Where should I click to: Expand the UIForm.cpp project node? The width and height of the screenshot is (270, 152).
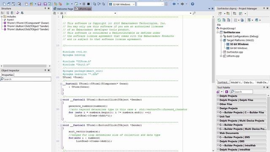221,56
